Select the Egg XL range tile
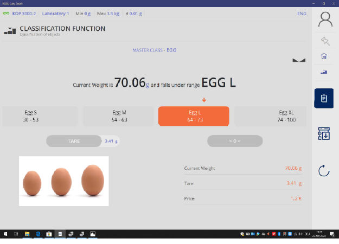The image size is (339, 244). pyautogui.click(x=271, y=116)
